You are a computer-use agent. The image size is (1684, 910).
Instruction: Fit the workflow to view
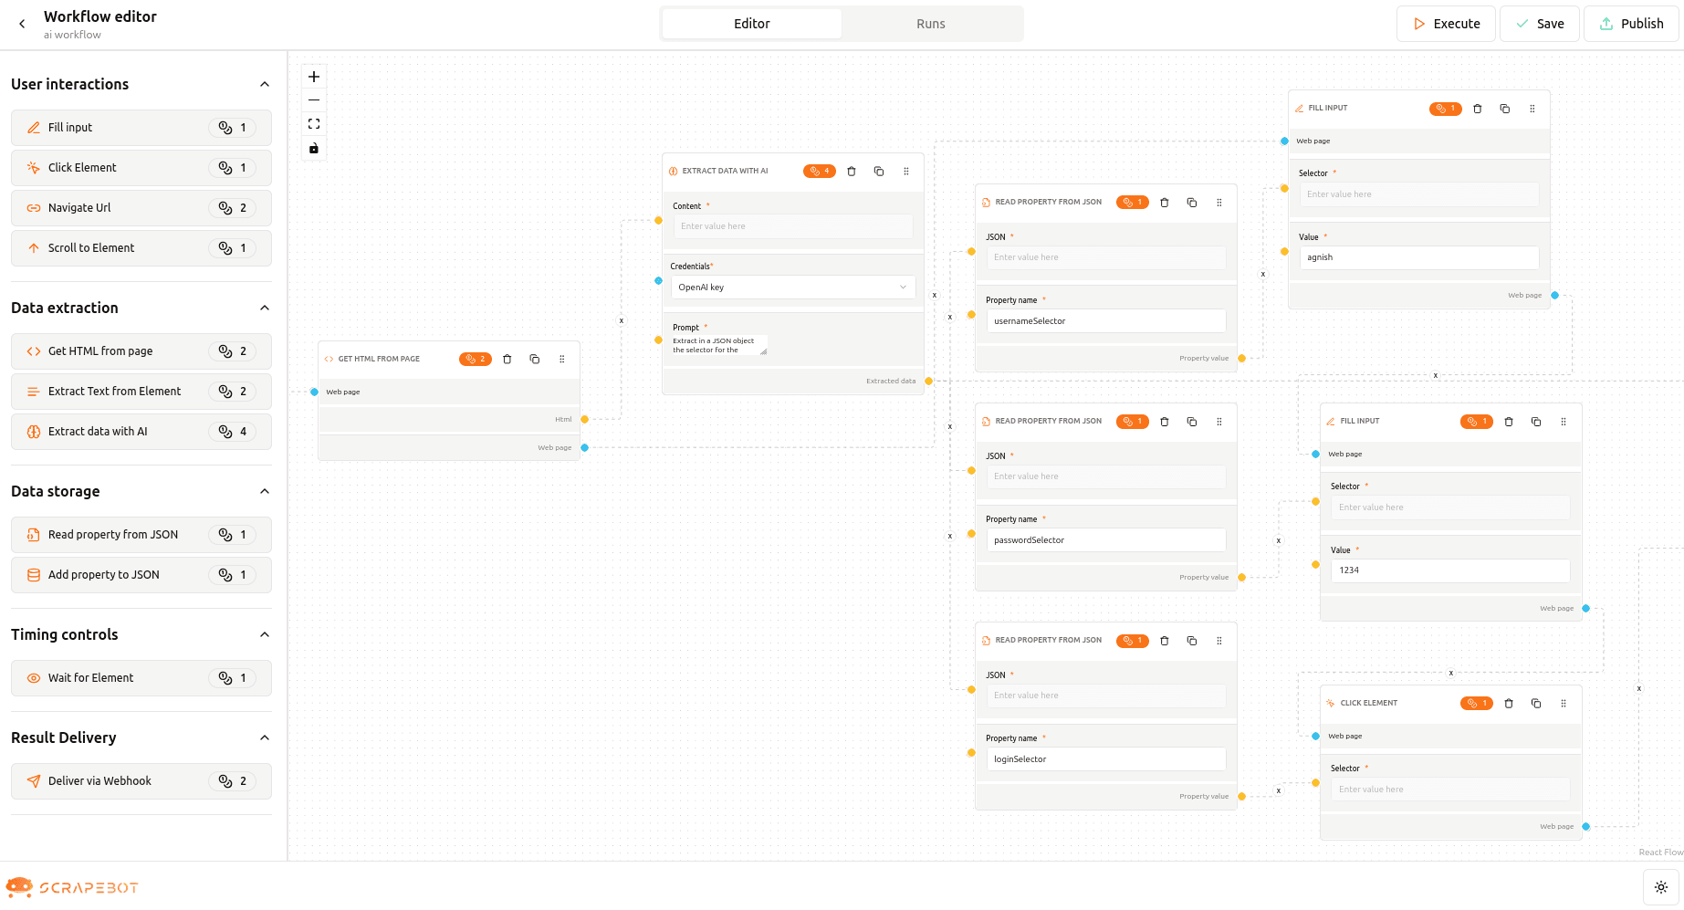pyautogui.click(x=314, y=124)
